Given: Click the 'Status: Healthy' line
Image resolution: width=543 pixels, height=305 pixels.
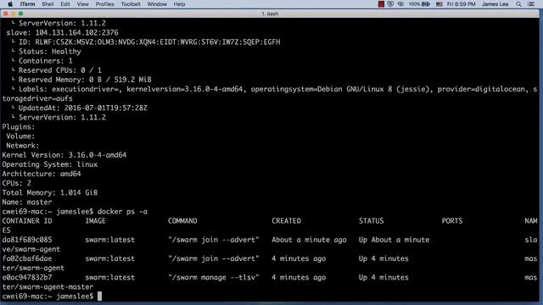Looking at the screenshot, I should pyautogui.click(x=50, y=52).
